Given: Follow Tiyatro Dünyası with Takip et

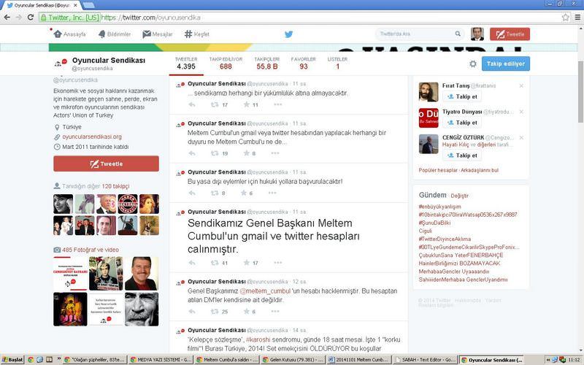Looking at the screenshot, I should [462, 123].
